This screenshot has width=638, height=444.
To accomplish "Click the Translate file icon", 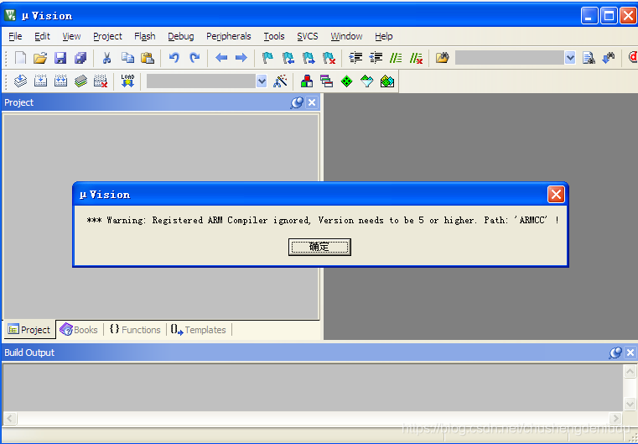I will pyautogui.click(x=20, y=81).
